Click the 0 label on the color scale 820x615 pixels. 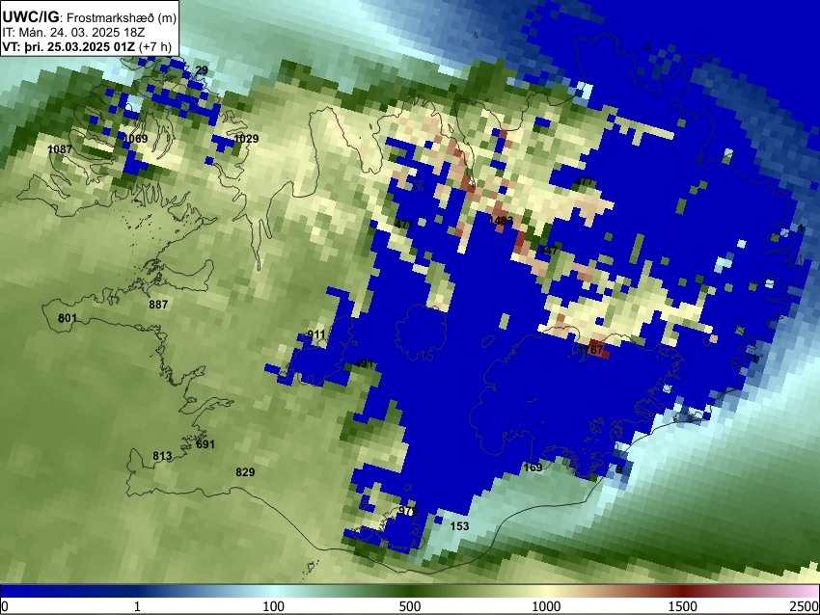point(5,606)
